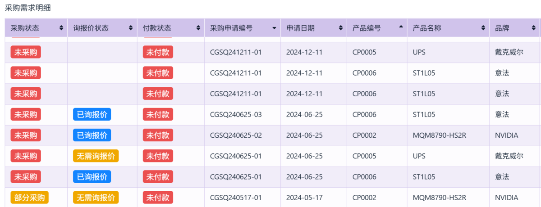
Task: Click the date 2024-05-17
Action: coord(304,198)
